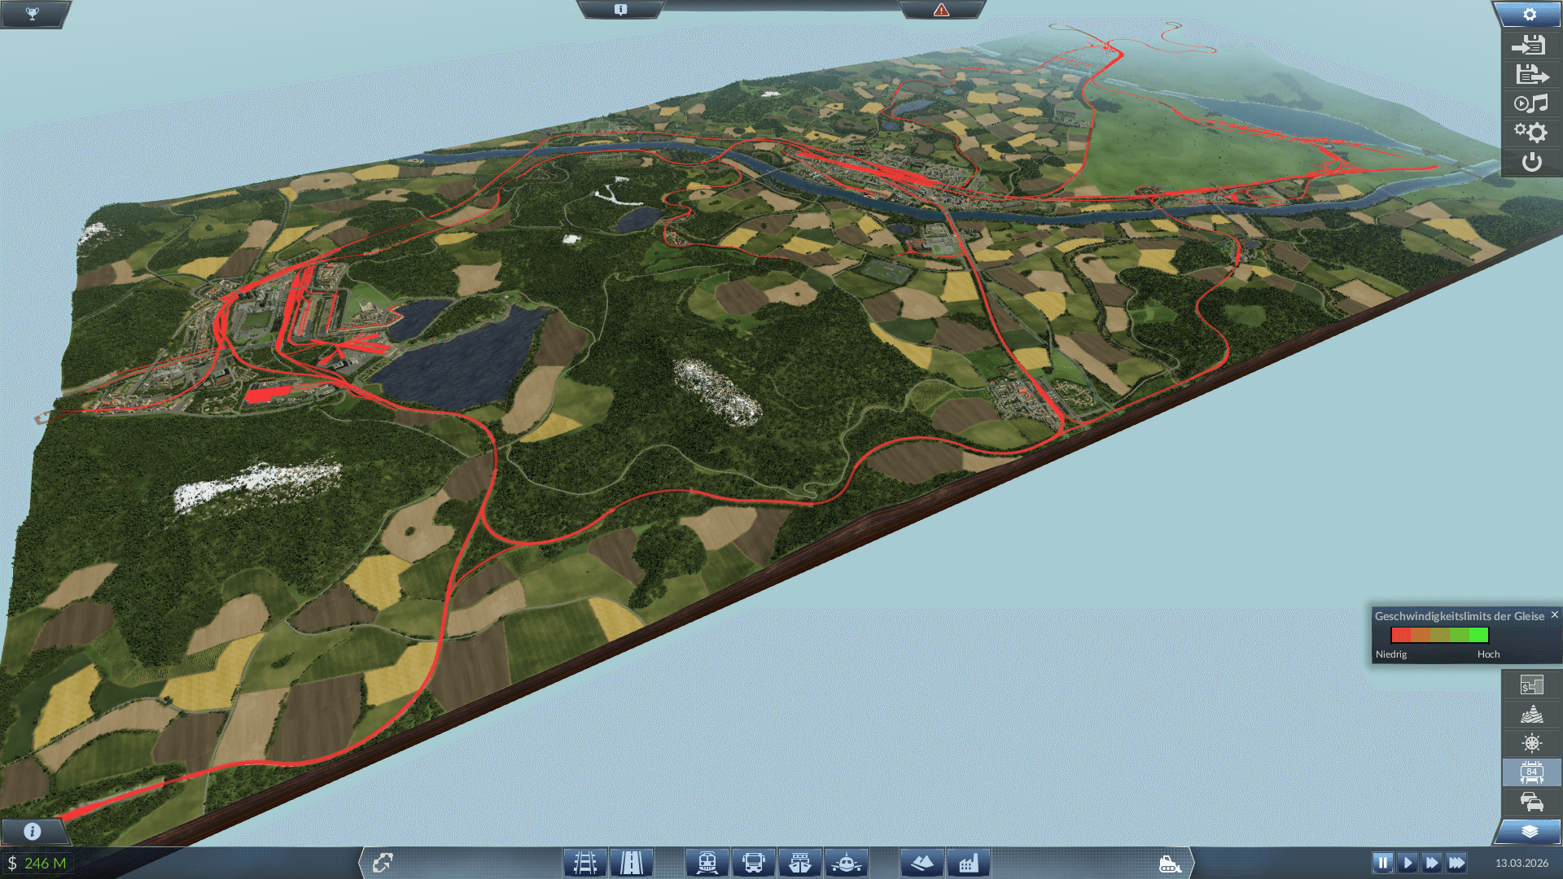Viewport: 1563px width, 879px height.
Task: Open the bus and road vehicles manager
Action: (x=754, y=863)
